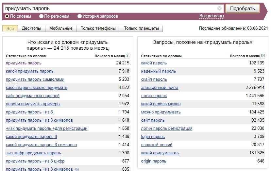Switch to the 'Десктопы' tab
The image size is (271, 171).
coord(31,28)
